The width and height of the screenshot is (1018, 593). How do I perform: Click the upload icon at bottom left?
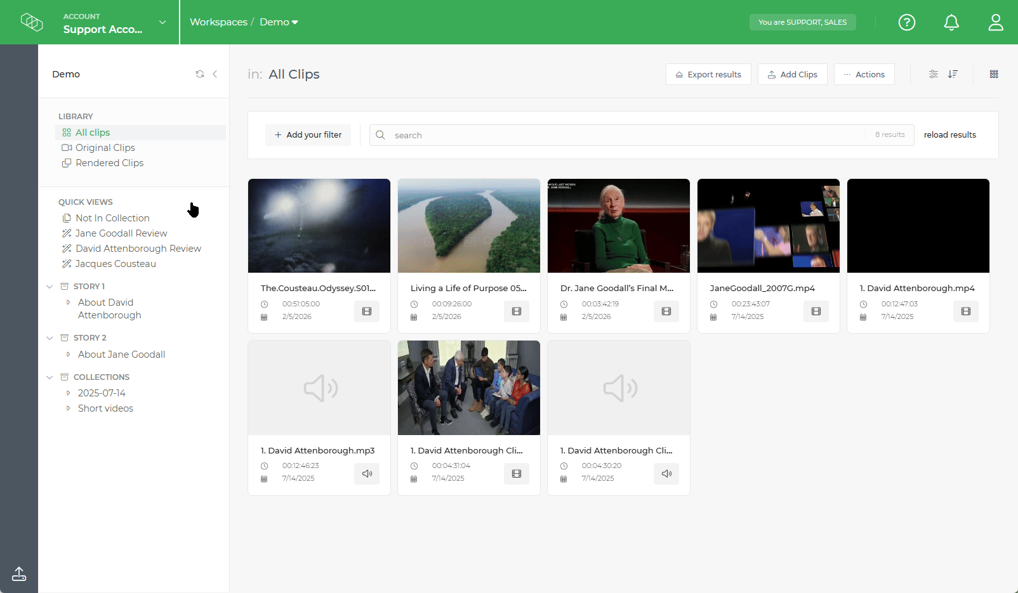[x=18, y=574]
